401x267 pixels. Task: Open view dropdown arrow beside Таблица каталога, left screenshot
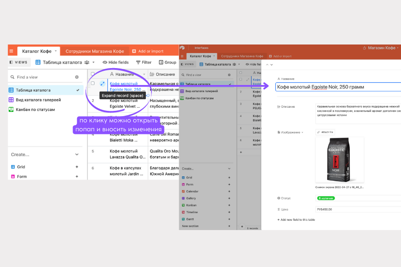pyautogui.click(x=94, y=62)
